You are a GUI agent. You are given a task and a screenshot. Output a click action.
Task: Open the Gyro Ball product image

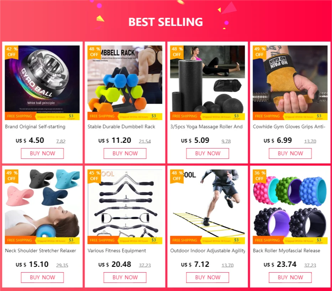(42, 83)
